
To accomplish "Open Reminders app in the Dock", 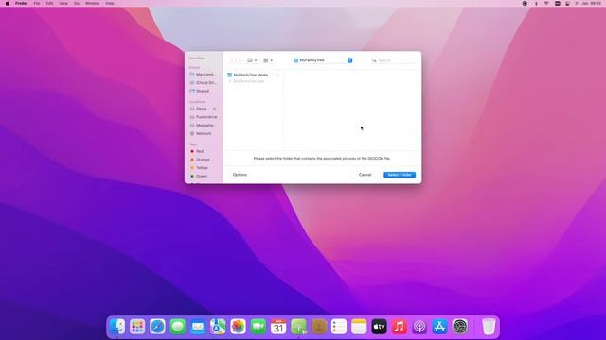I will [339, 327].
